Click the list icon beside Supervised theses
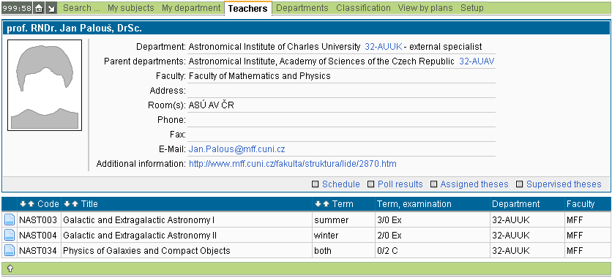This screenshot has width=612, height=278. (520, 184)
